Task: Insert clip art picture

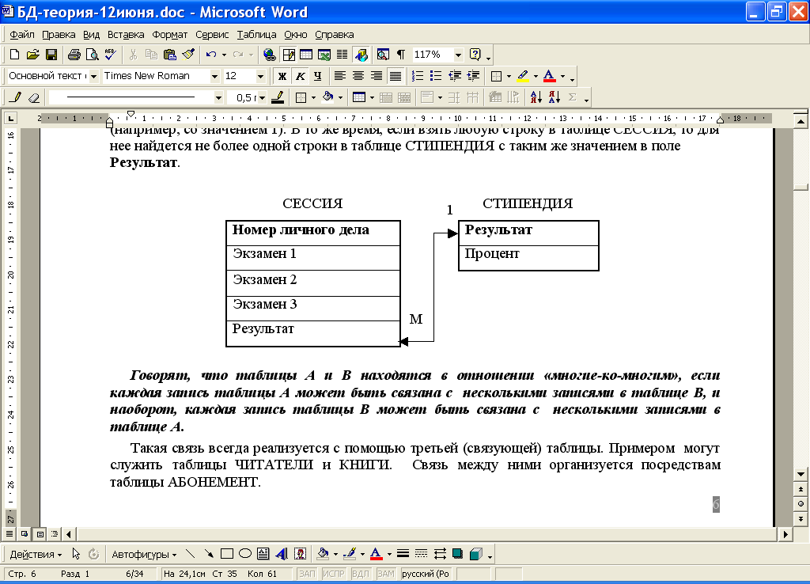Action: [x=300, y=554]
